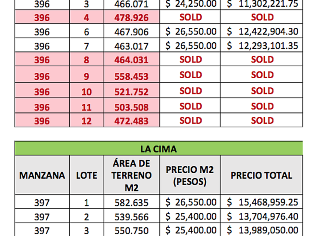Select sold area cell 558.453
The image size is (315, 236).
[131, 76]
